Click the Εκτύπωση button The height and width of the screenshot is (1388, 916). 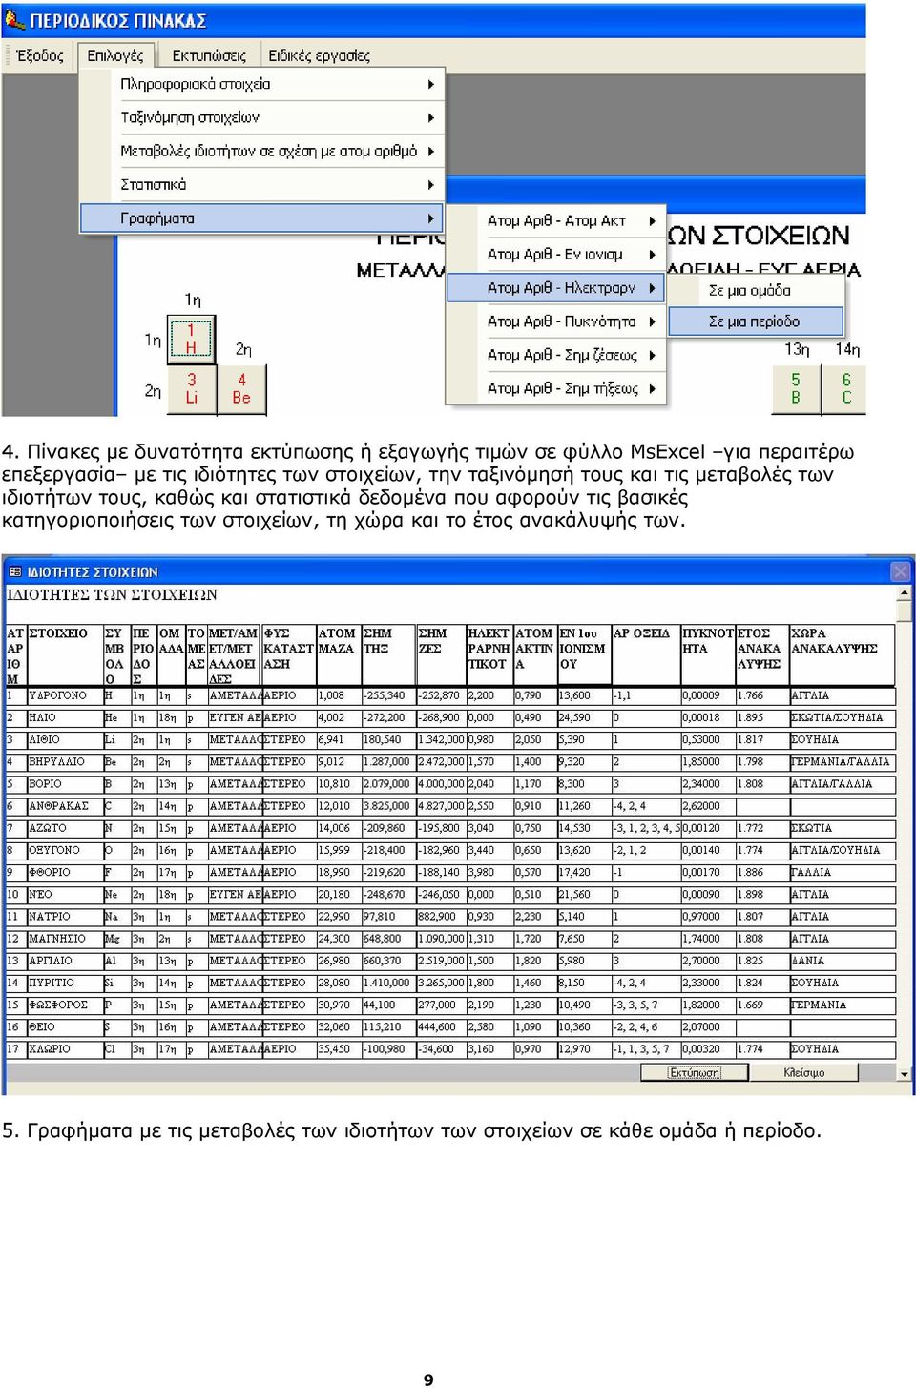pos(695,1072)
